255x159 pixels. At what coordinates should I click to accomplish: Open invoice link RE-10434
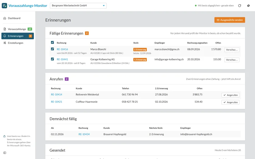(84, 134)
